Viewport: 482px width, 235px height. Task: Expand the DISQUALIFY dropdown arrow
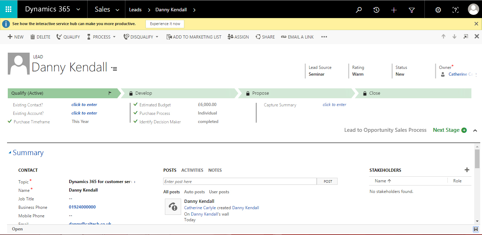coord(157,37)
